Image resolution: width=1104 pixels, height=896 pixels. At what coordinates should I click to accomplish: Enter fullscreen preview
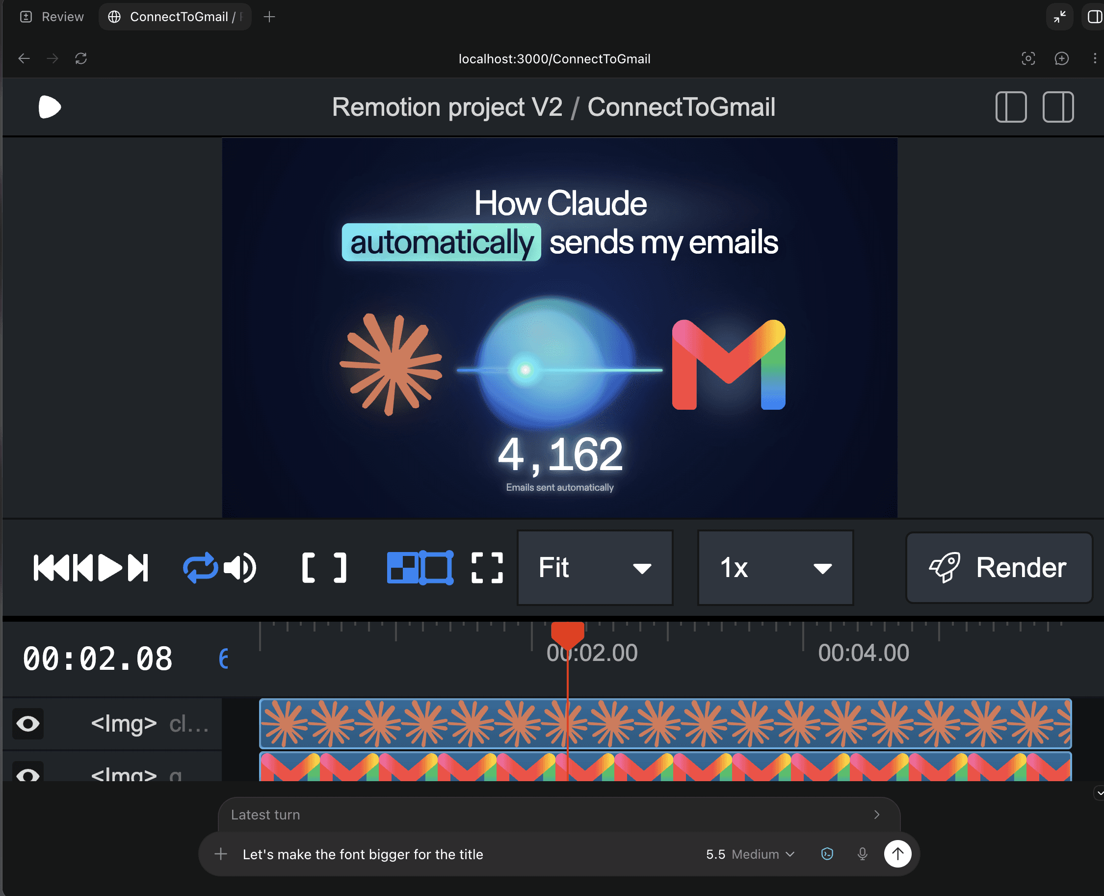click(x=487, y=568)
